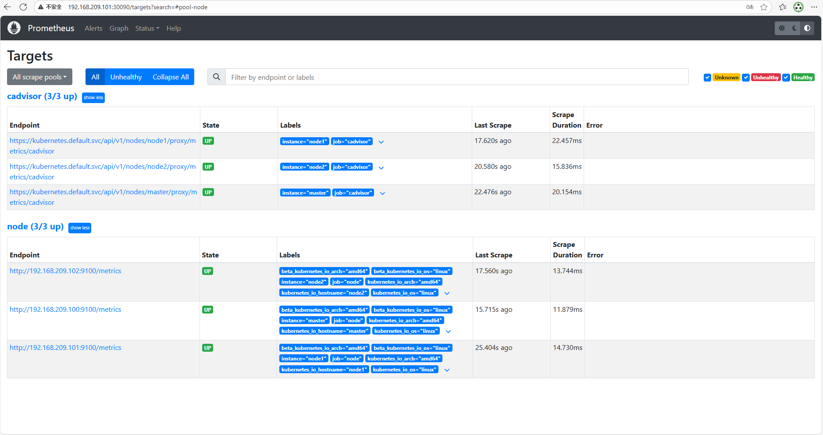The height and width of the screenshot is (435, 823).
Task: Toggle the Unknown state checkbox
Action: click(x=707, y=78)
